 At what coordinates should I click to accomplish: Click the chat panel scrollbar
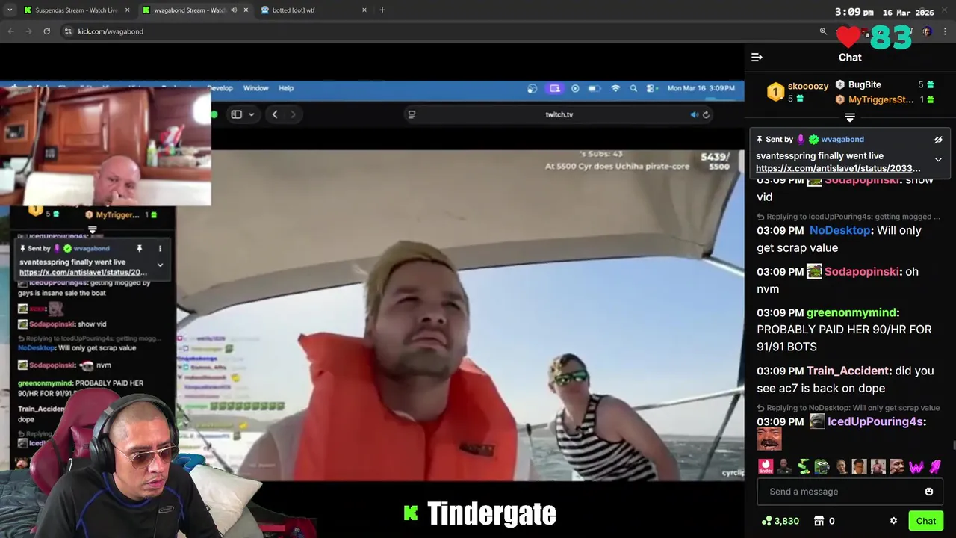click(953, 446)
